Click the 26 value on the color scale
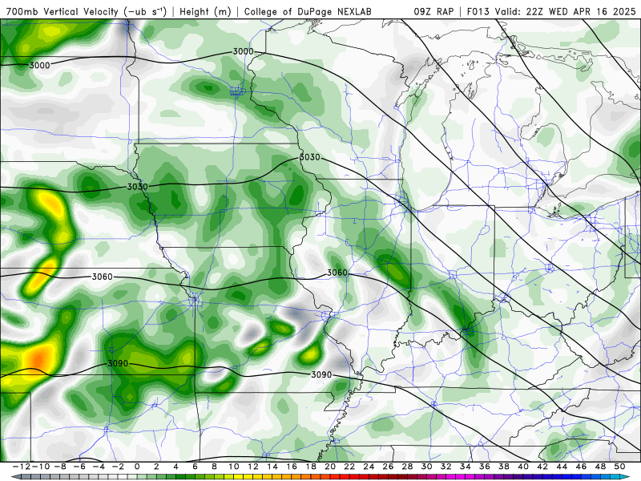 [388, 467]
